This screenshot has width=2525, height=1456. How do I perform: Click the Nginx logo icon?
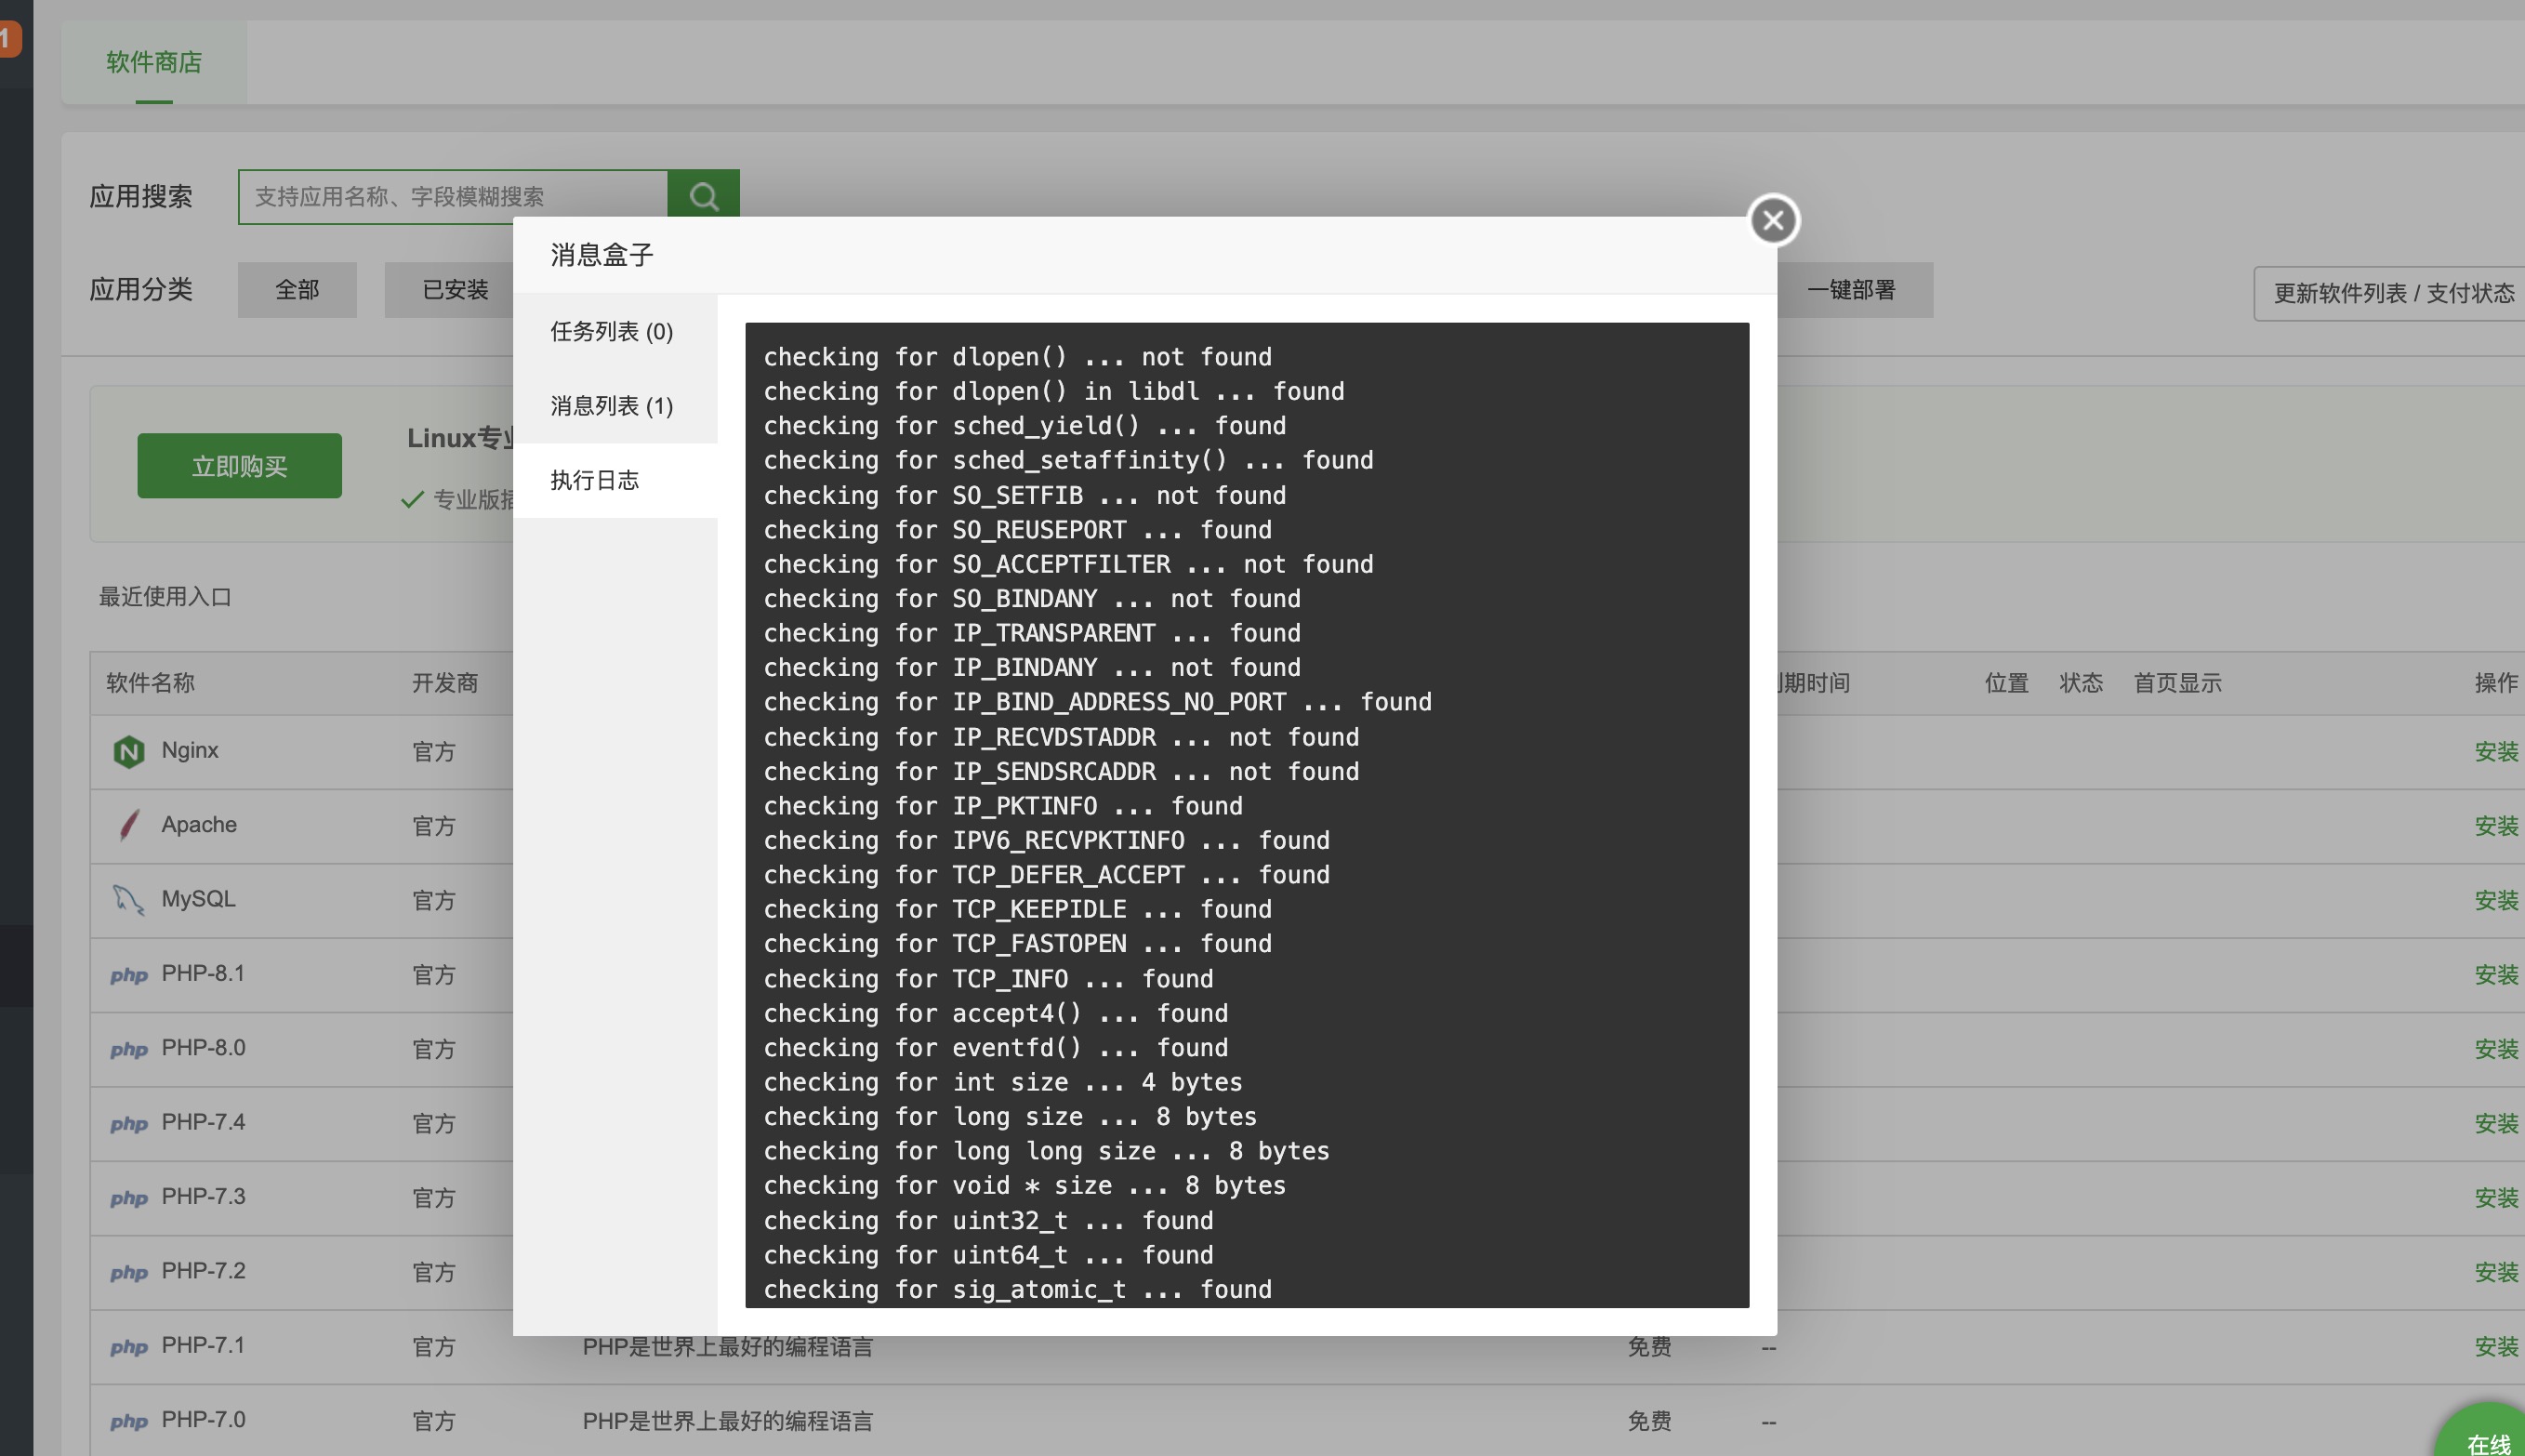click(x=128, y=751)
